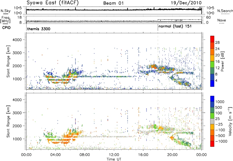Image resolution: width=233 pixels, height=161 pixels.
Task: Click the date '19/Dec/2010'
Action: 186,3
